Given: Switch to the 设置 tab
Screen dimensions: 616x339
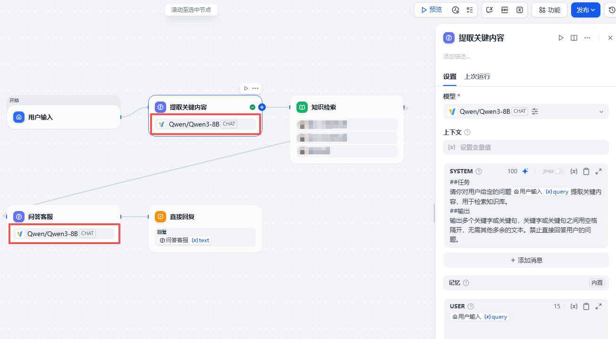Looking at the screenshot, I should coord(450,76).
